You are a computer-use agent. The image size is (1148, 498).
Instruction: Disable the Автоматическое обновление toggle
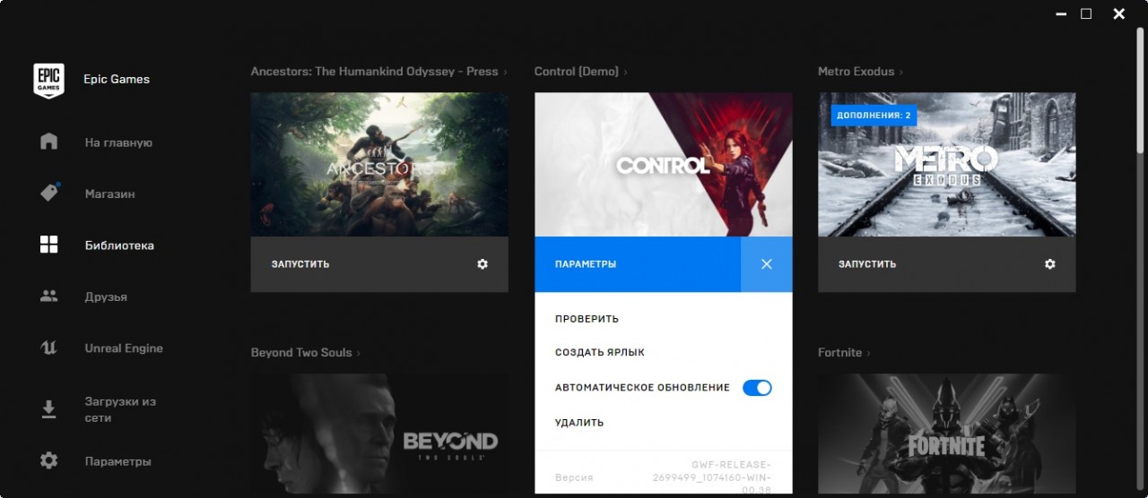click(757, 388)
